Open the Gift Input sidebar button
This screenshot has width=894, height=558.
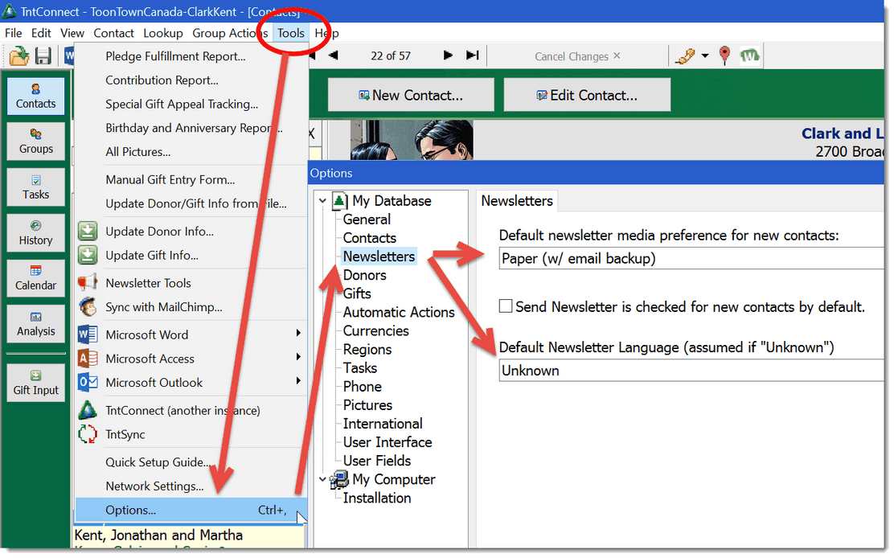(36, 383)
